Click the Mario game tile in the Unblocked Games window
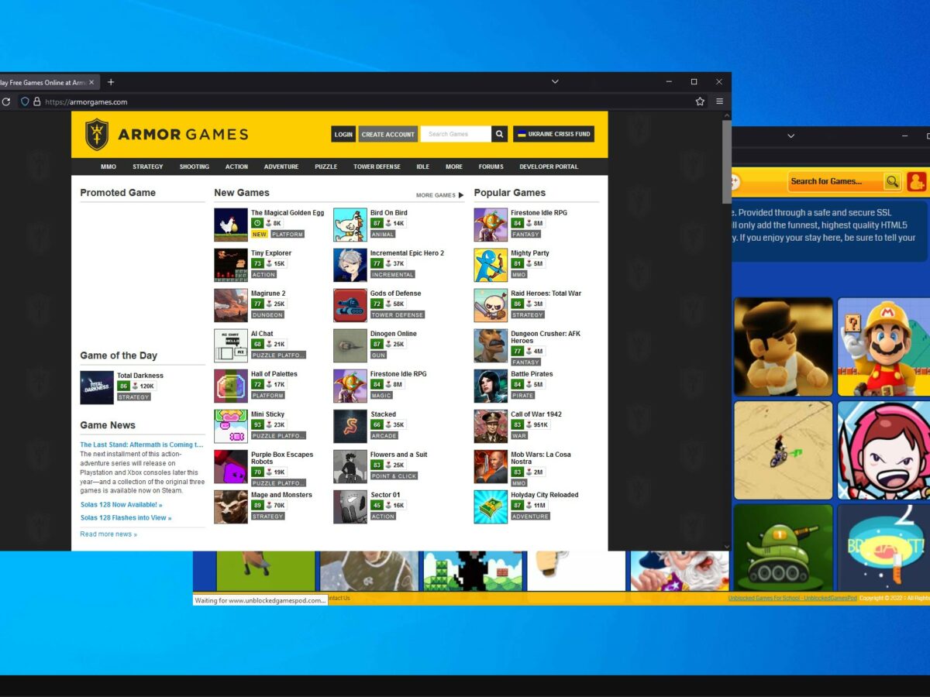930x697 pixels. pyautogui.click(x=883, y=346)
